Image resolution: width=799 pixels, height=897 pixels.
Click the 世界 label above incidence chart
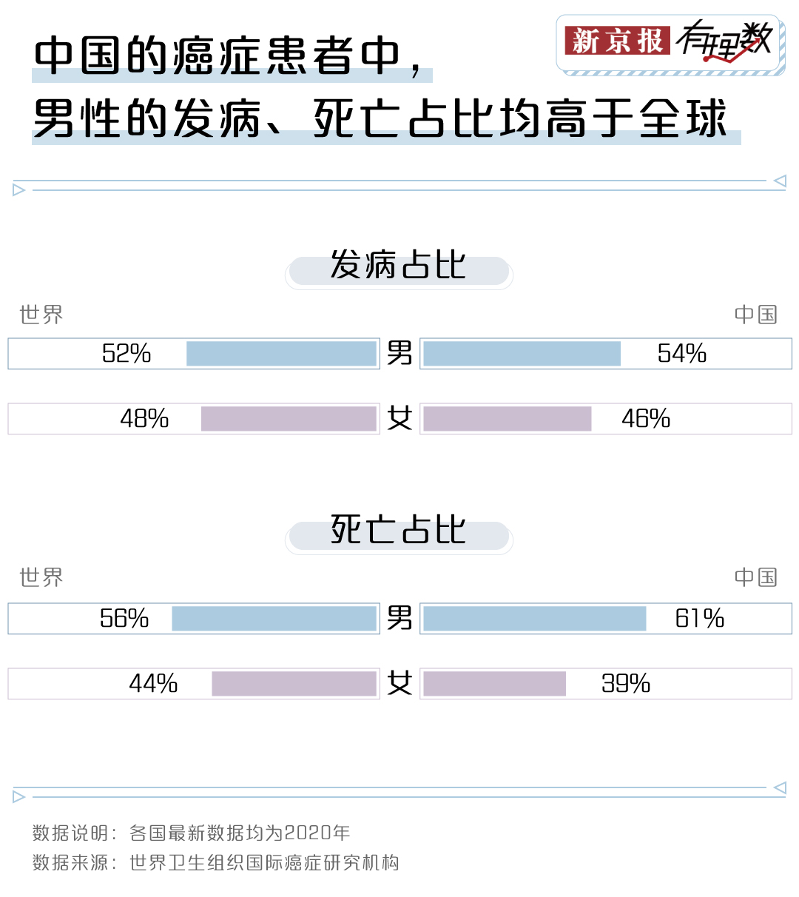click(41, 315)
